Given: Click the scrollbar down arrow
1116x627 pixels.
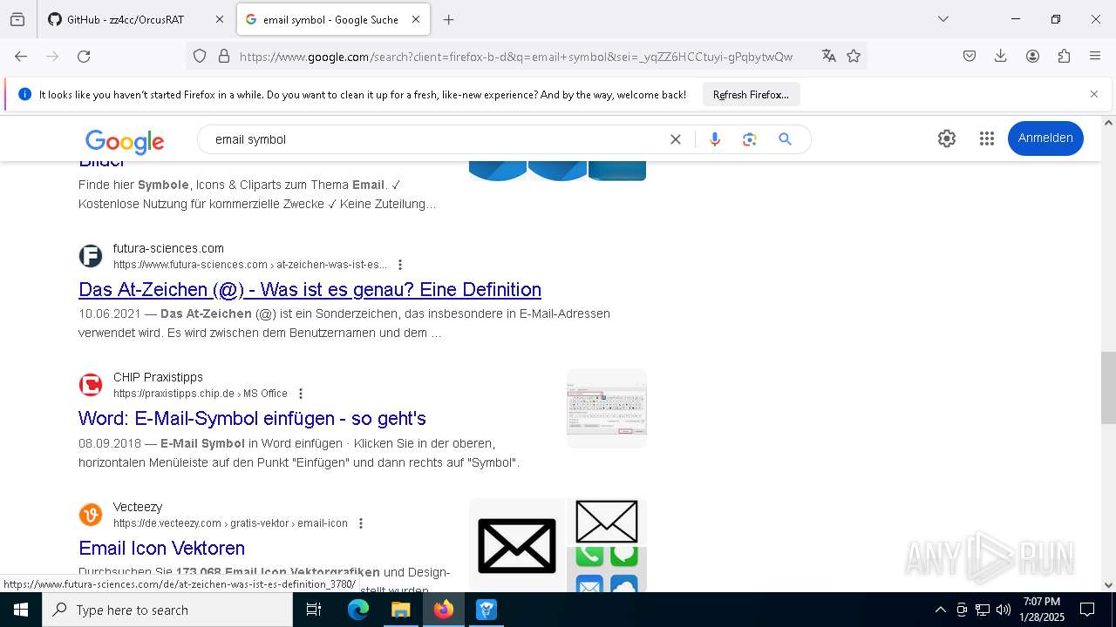Looking at the screenshot, I should tap(1108, 585).
